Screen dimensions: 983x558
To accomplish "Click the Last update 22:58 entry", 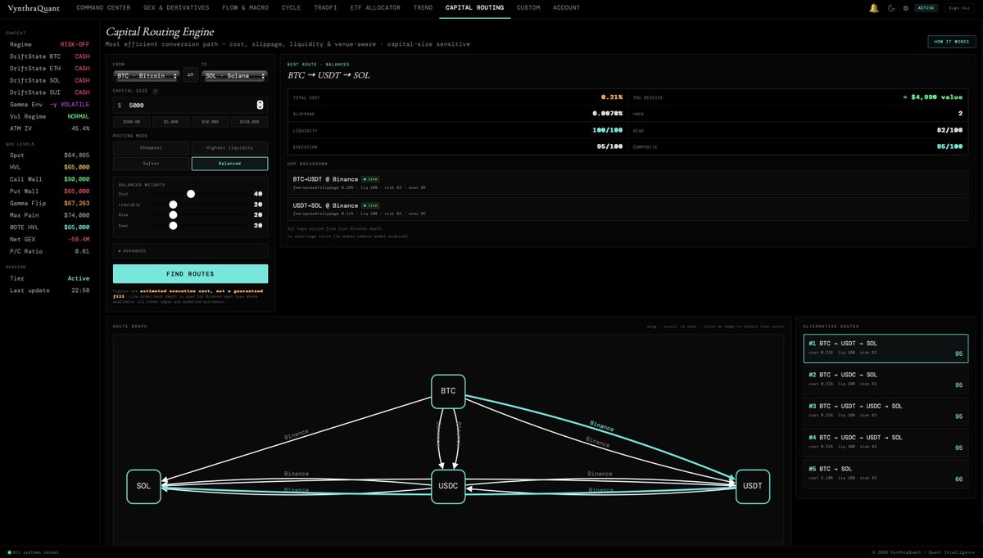I will [49, 290].
